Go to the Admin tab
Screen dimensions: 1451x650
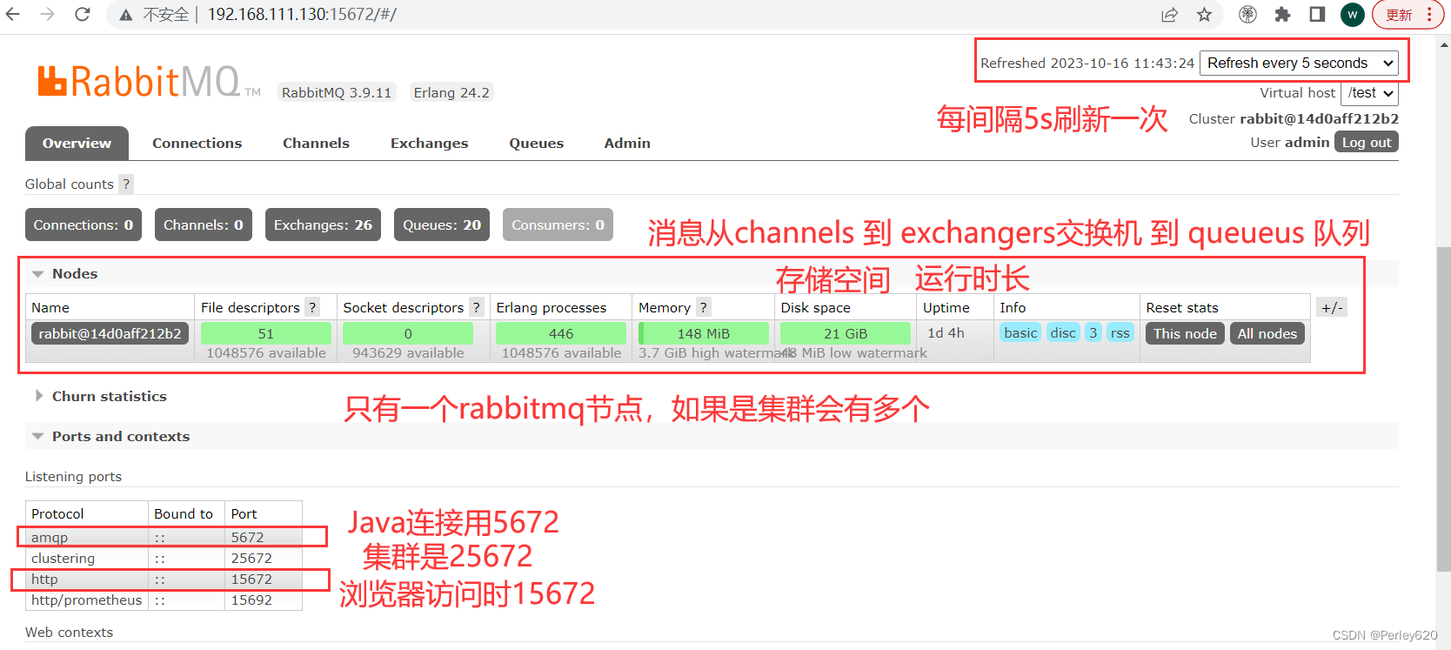pyautogui.click(x=627, y=144)
